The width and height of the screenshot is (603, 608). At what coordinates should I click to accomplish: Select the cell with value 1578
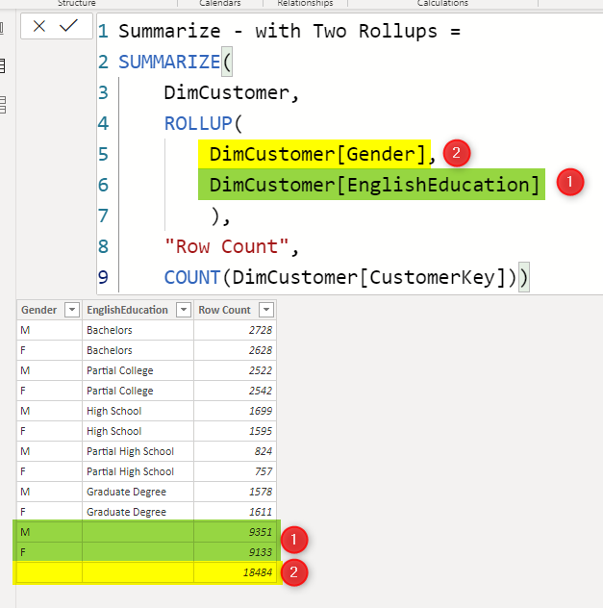[x=235, y=492]
